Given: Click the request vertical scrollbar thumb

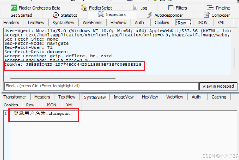Looking at the screenshot, I should tap(234, 58).
